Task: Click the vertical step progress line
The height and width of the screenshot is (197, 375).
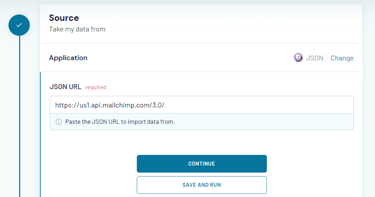Action: click(19, 110)
